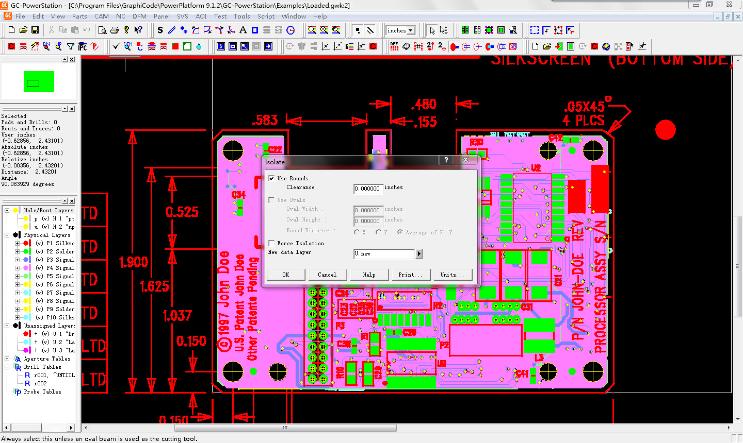The image size is (743, 443).
Task: Select the bold S tool icon
Action: pyautogui.click(x=160, y=30)
